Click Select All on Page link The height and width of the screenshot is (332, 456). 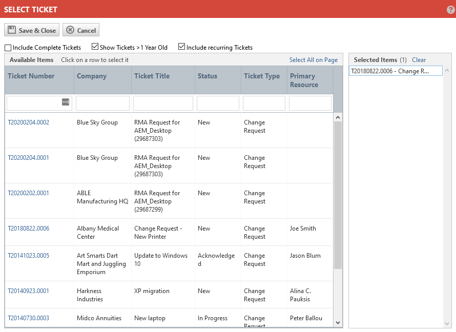pos(313,60)
